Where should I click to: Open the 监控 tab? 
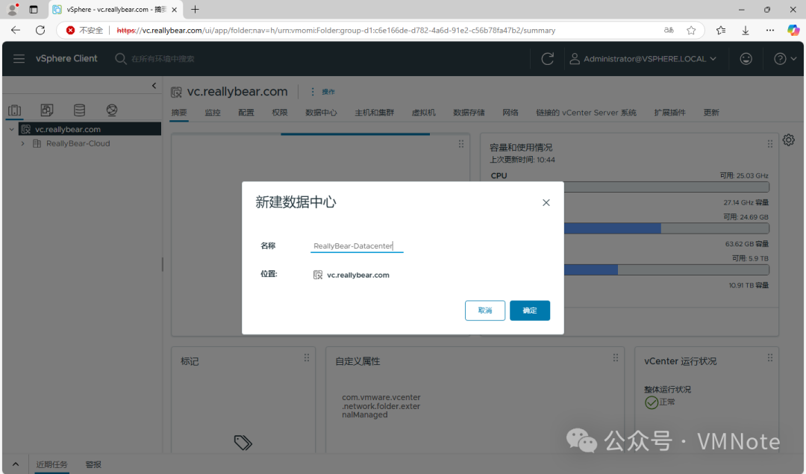click(x=213, y=113)
